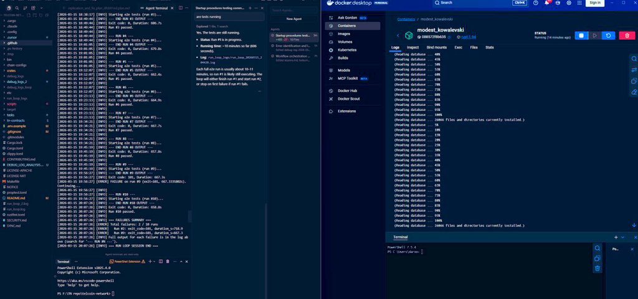Delete the modest_kowalevski container
Screen dimensions: 638x299
627,36
